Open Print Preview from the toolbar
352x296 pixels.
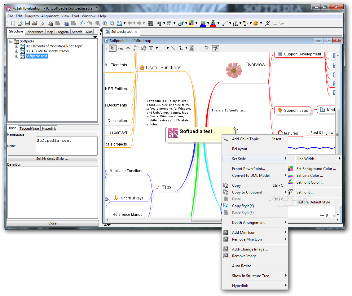click(42, 23)
